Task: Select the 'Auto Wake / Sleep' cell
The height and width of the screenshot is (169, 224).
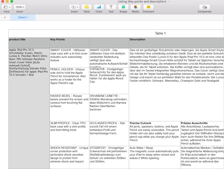Action: tap(154, 157)
